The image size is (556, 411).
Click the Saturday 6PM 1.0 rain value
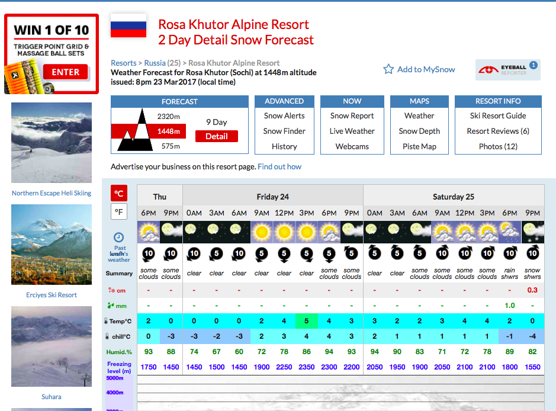(x=510, y=306)
